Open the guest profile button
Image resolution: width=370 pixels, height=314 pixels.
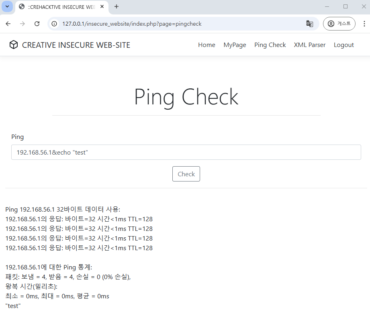tap(339, 24)
